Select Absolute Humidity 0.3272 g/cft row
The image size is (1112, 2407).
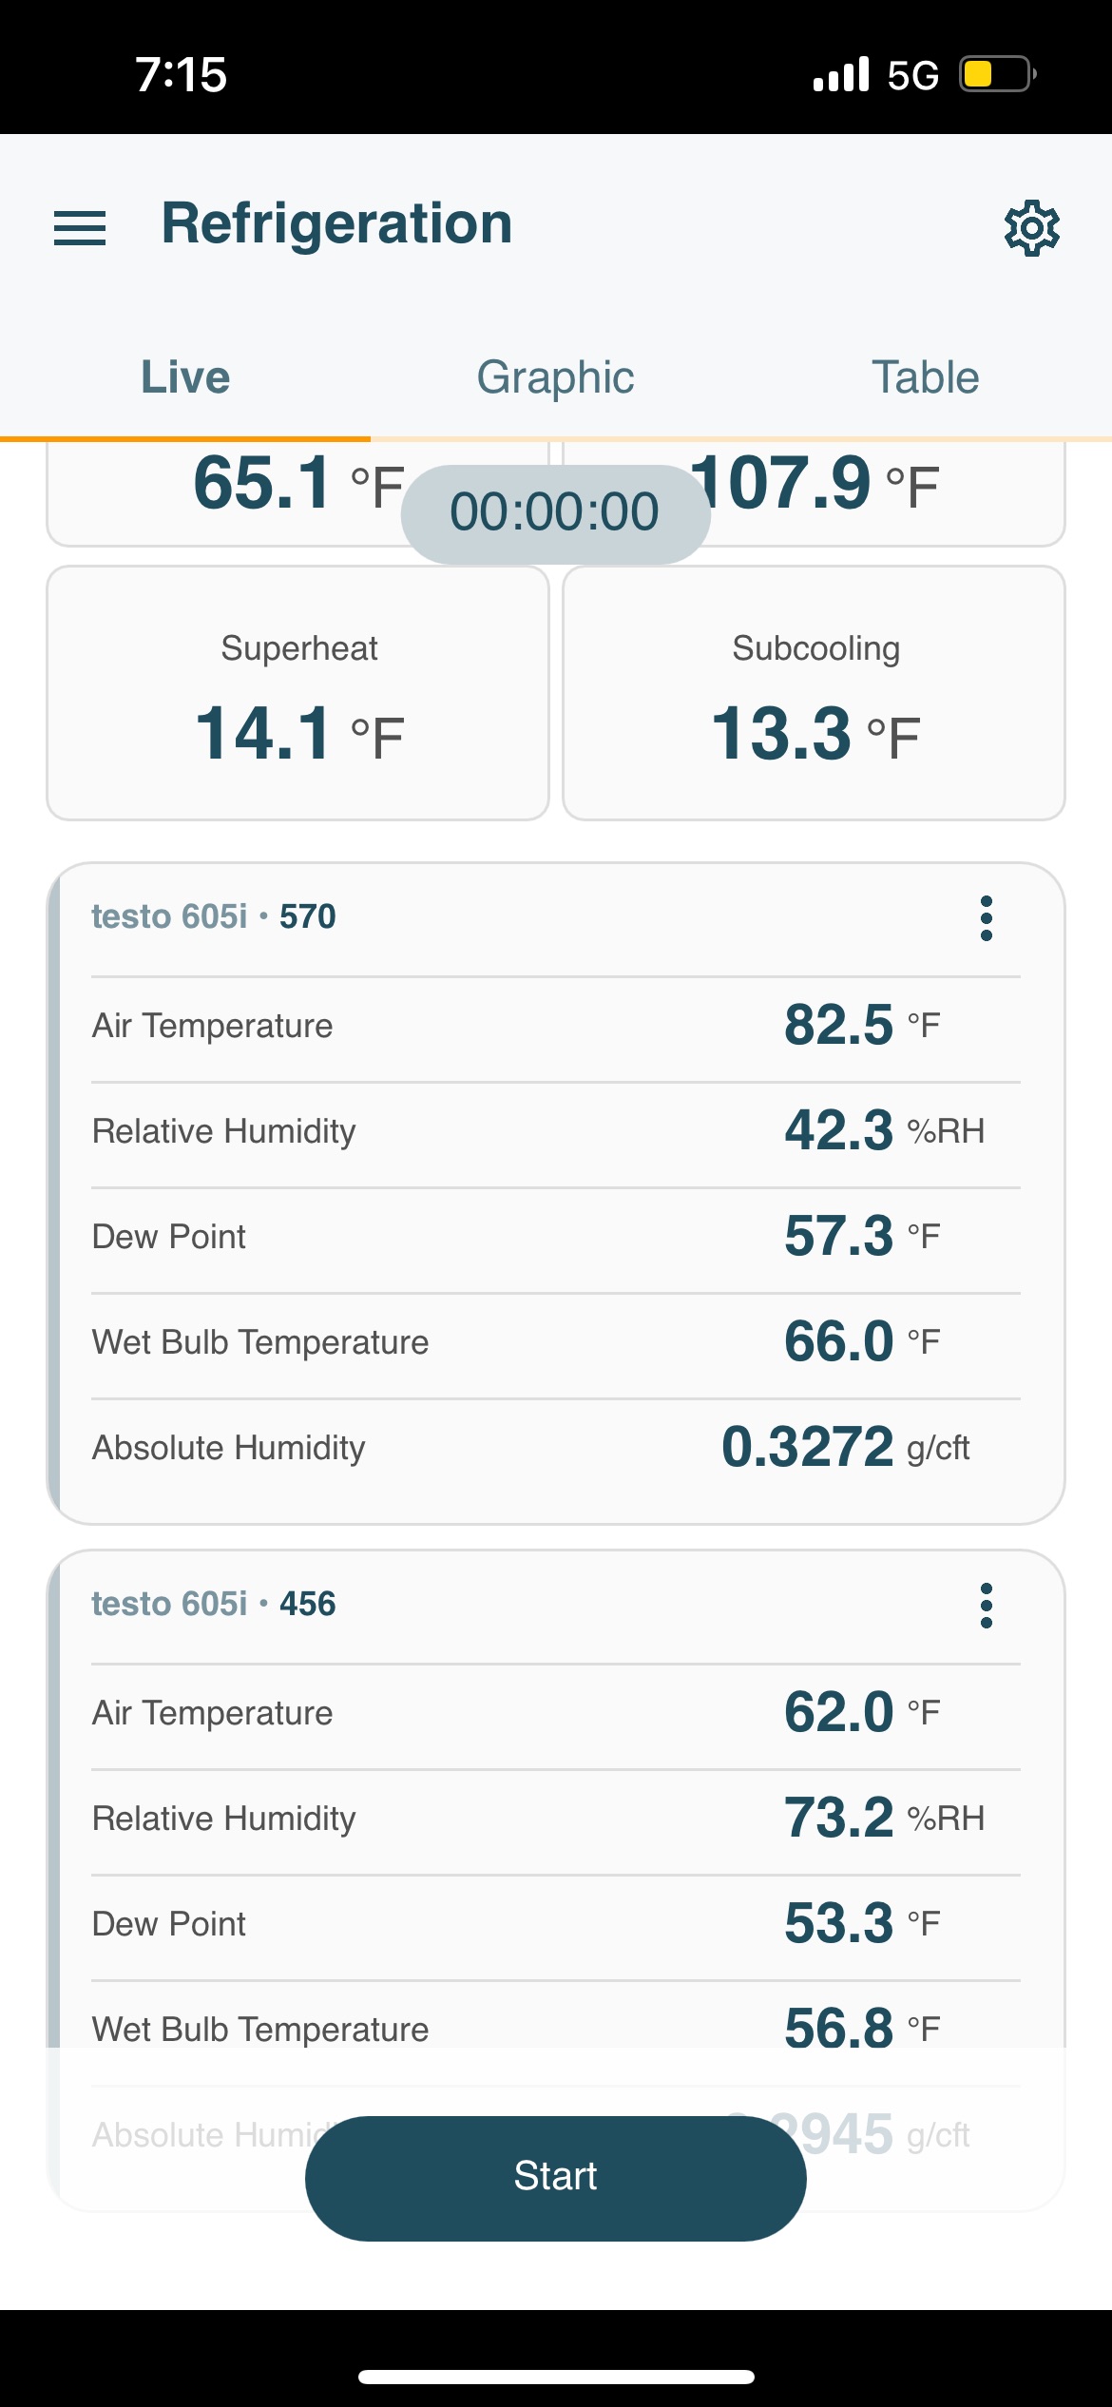pos(556,1449)
